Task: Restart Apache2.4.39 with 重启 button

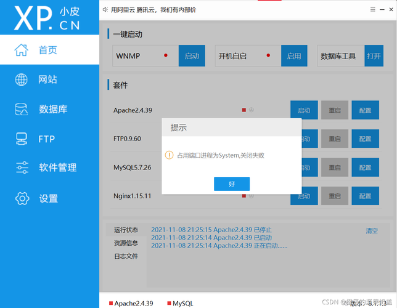Action: (335, 110)
